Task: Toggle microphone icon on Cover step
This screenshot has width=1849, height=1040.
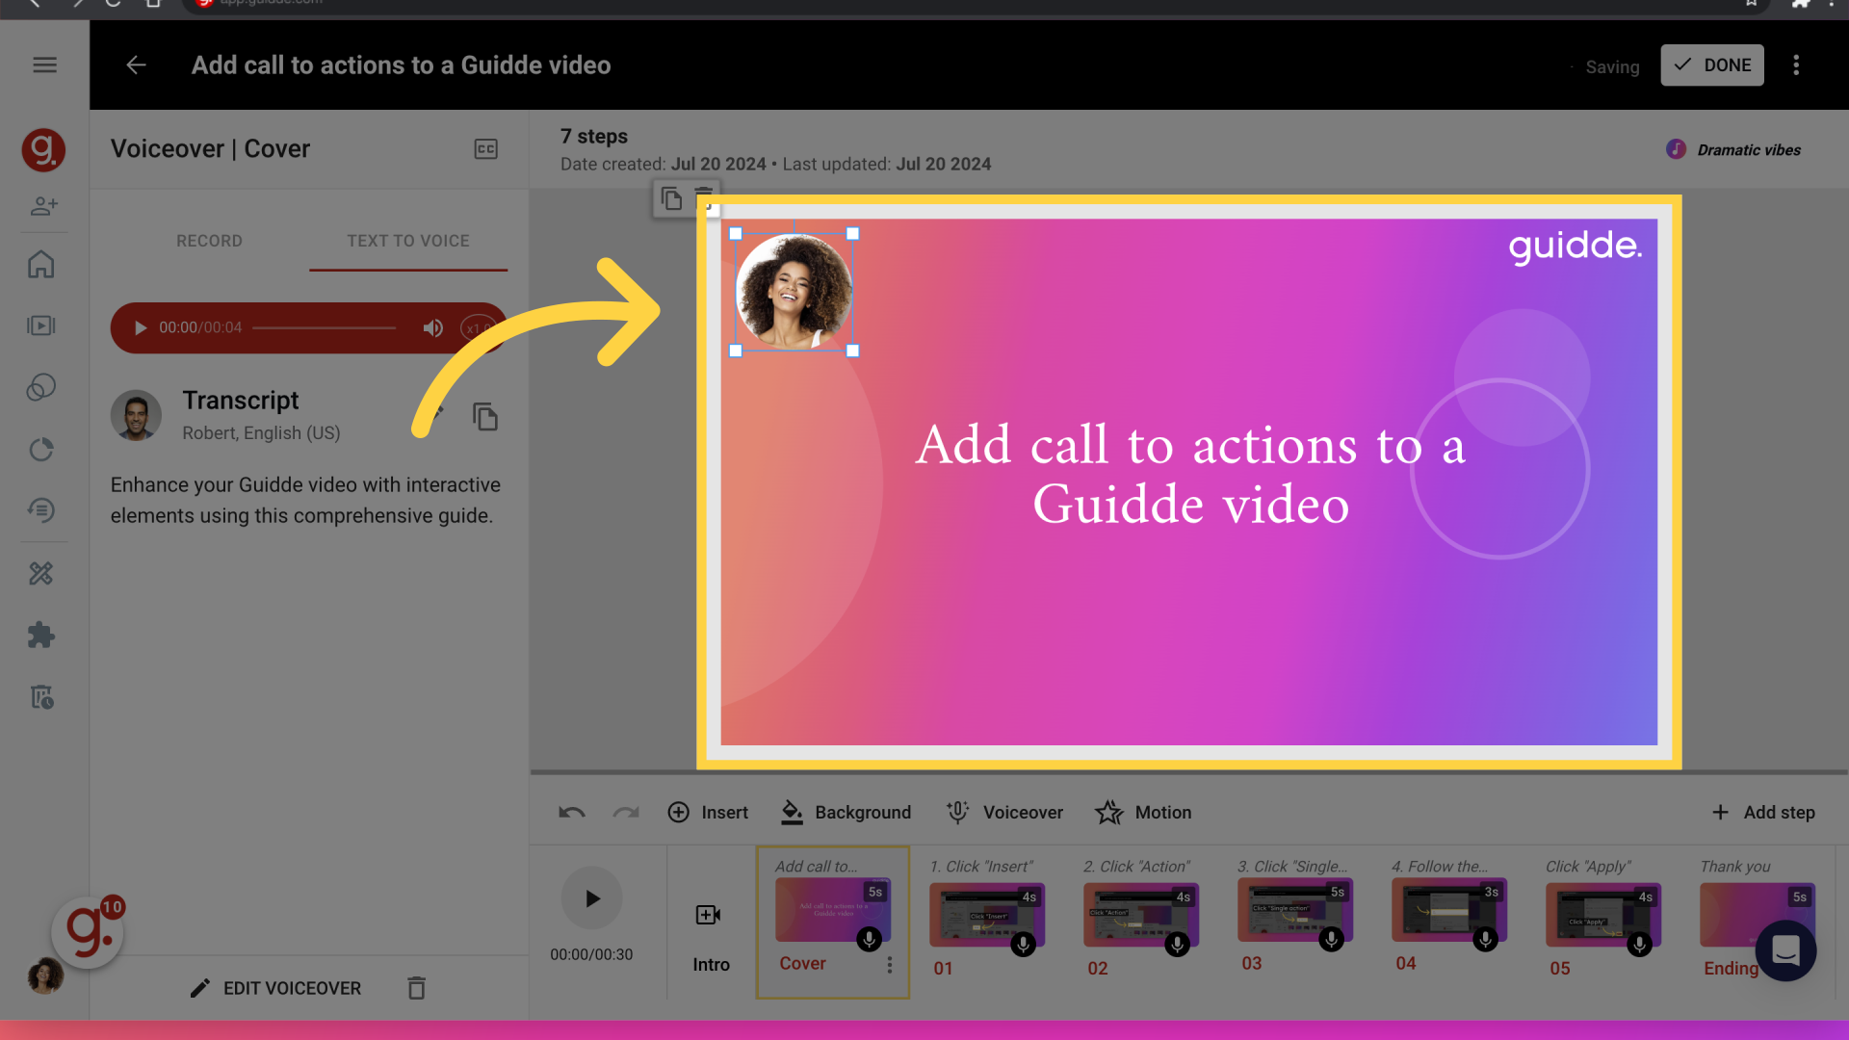Action: (x=870, y=940)
